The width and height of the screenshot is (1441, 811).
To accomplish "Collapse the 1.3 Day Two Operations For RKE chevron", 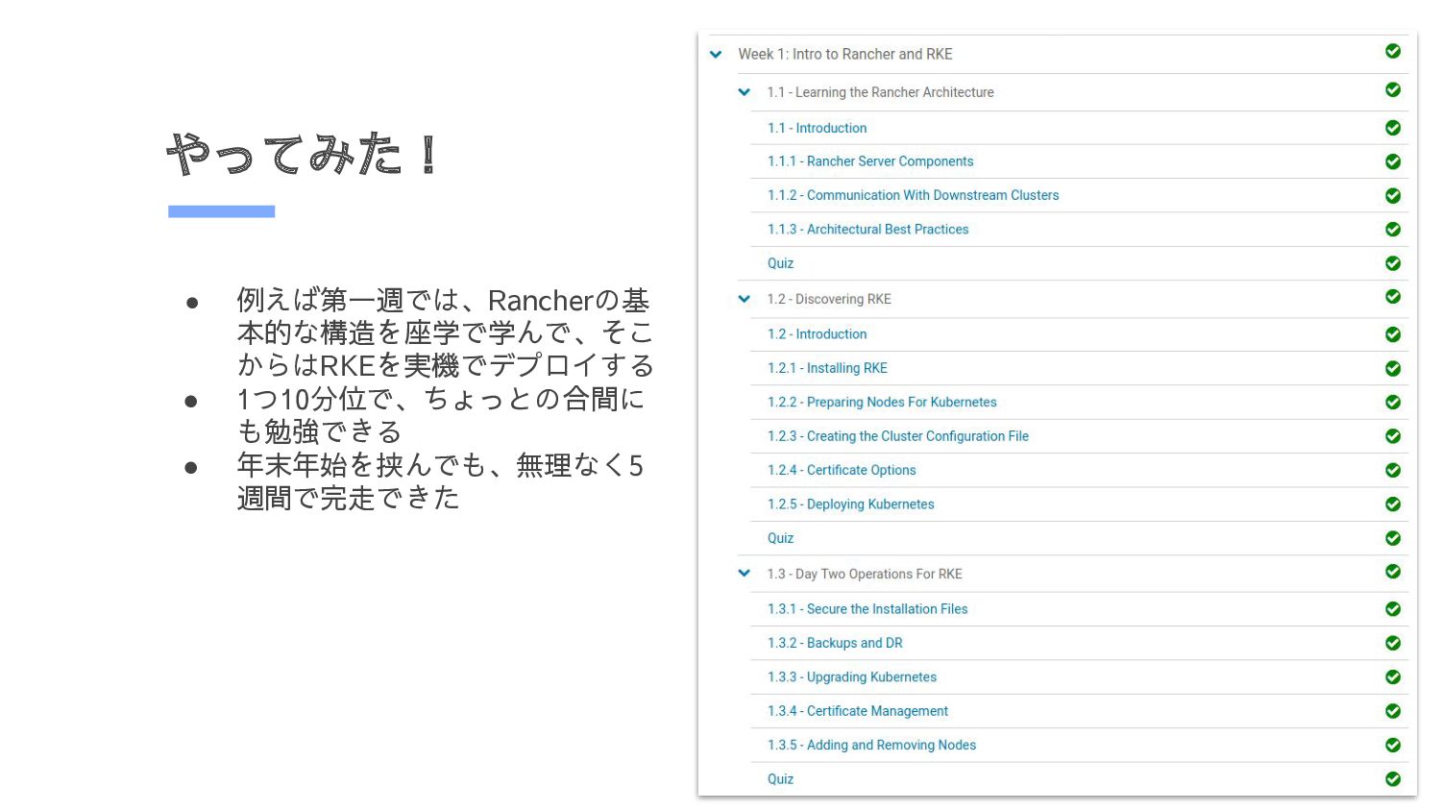I will click(744, 573).
